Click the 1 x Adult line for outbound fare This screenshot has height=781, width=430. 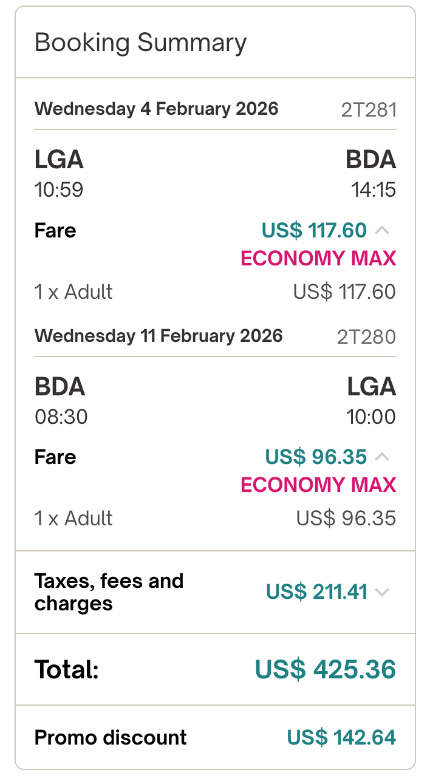click(73, 292)
